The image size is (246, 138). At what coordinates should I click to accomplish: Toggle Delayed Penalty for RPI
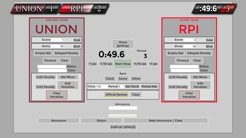199,53
